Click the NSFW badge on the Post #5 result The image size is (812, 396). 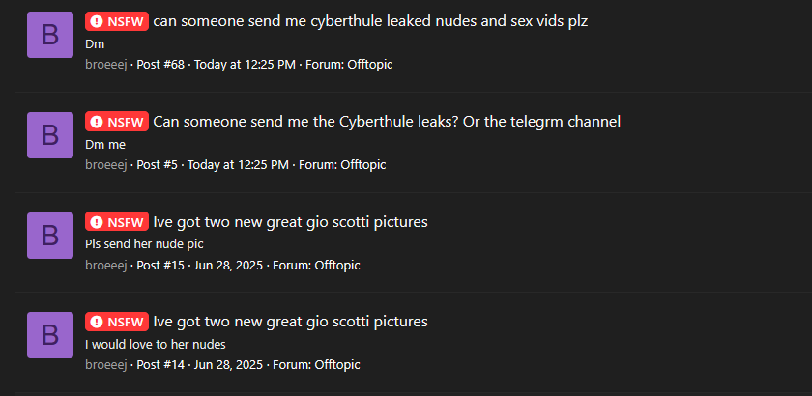coord(117,122)
